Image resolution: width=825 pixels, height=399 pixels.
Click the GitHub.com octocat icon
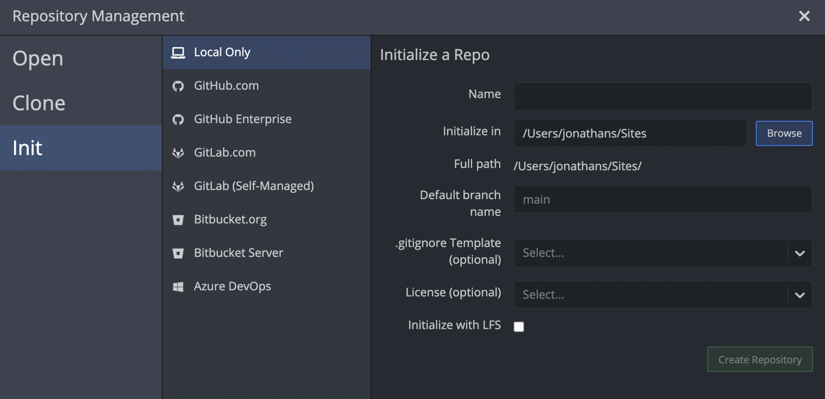coord(178,86)
